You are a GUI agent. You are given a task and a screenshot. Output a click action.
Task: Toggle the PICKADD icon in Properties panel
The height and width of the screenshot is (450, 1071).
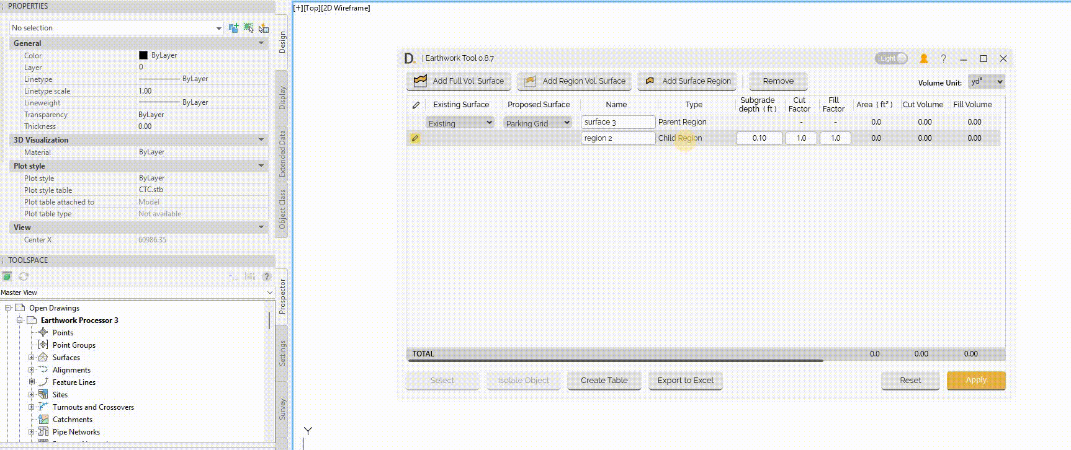point(234,28)
